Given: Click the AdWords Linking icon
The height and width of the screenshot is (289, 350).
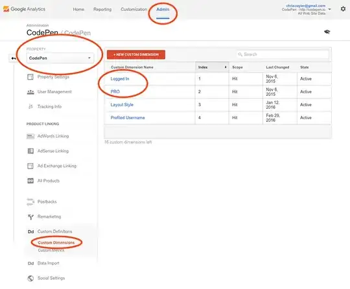Looking at the screenshot, I should 30,136.
